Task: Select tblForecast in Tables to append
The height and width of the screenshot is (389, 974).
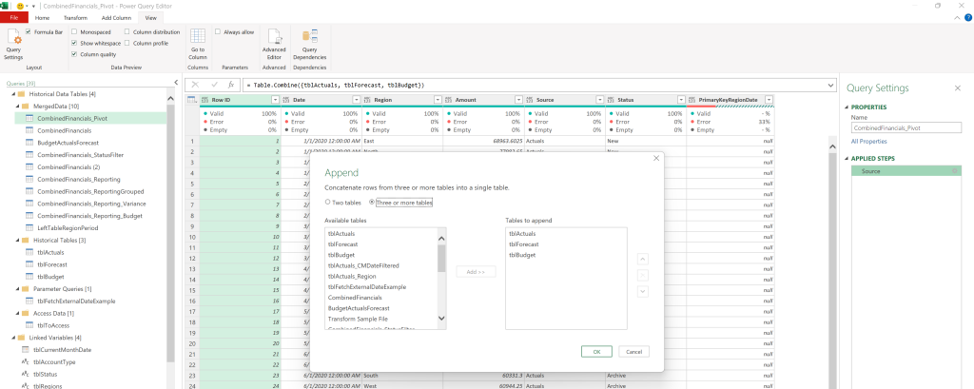Action: click(523, 244)
